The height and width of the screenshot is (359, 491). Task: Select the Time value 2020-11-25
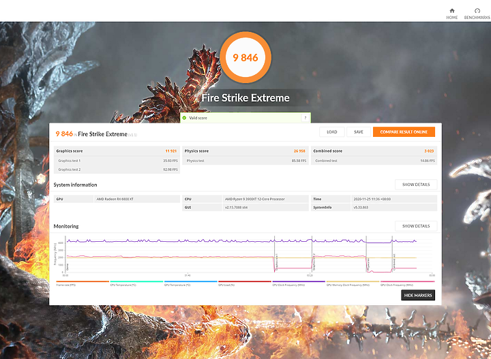(372, 199)
